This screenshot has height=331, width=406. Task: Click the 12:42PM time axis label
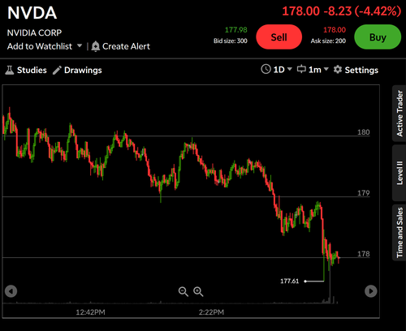90,312
